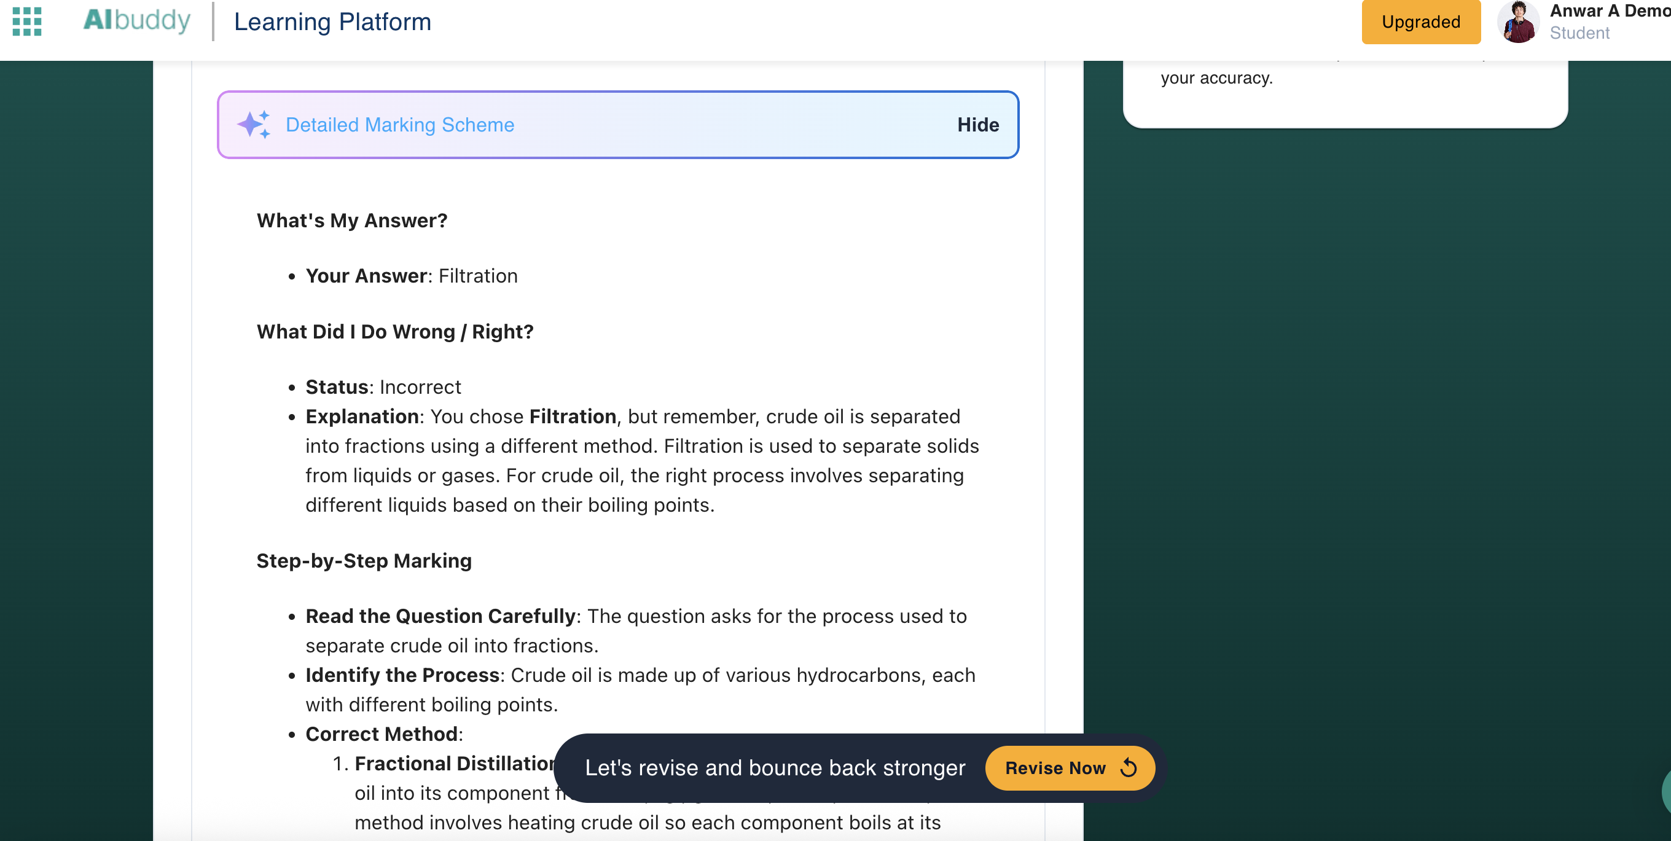Screen dimensions: 1671x841
Task: Click the Upgraded button
Action: pos(1420,22)
